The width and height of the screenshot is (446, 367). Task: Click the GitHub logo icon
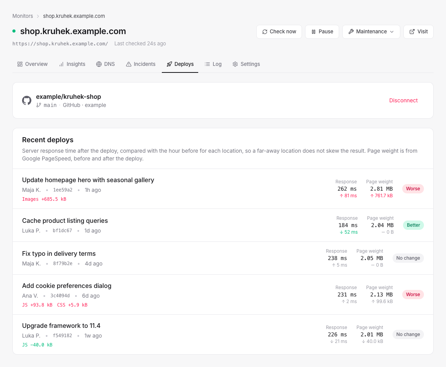coord(27,100)
